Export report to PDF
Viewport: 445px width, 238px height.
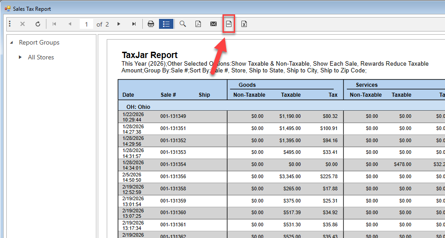[x=198, y=24]
